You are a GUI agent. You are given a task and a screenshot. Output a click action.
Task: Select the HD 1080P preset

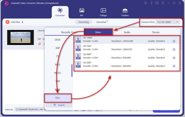point(127,40)
